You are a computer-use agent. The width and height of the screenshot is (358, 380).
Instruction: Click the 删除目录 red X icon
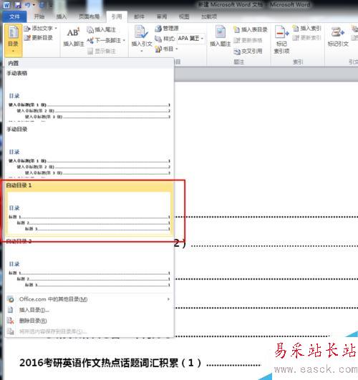pyautogui.click(x=10, y=321)
